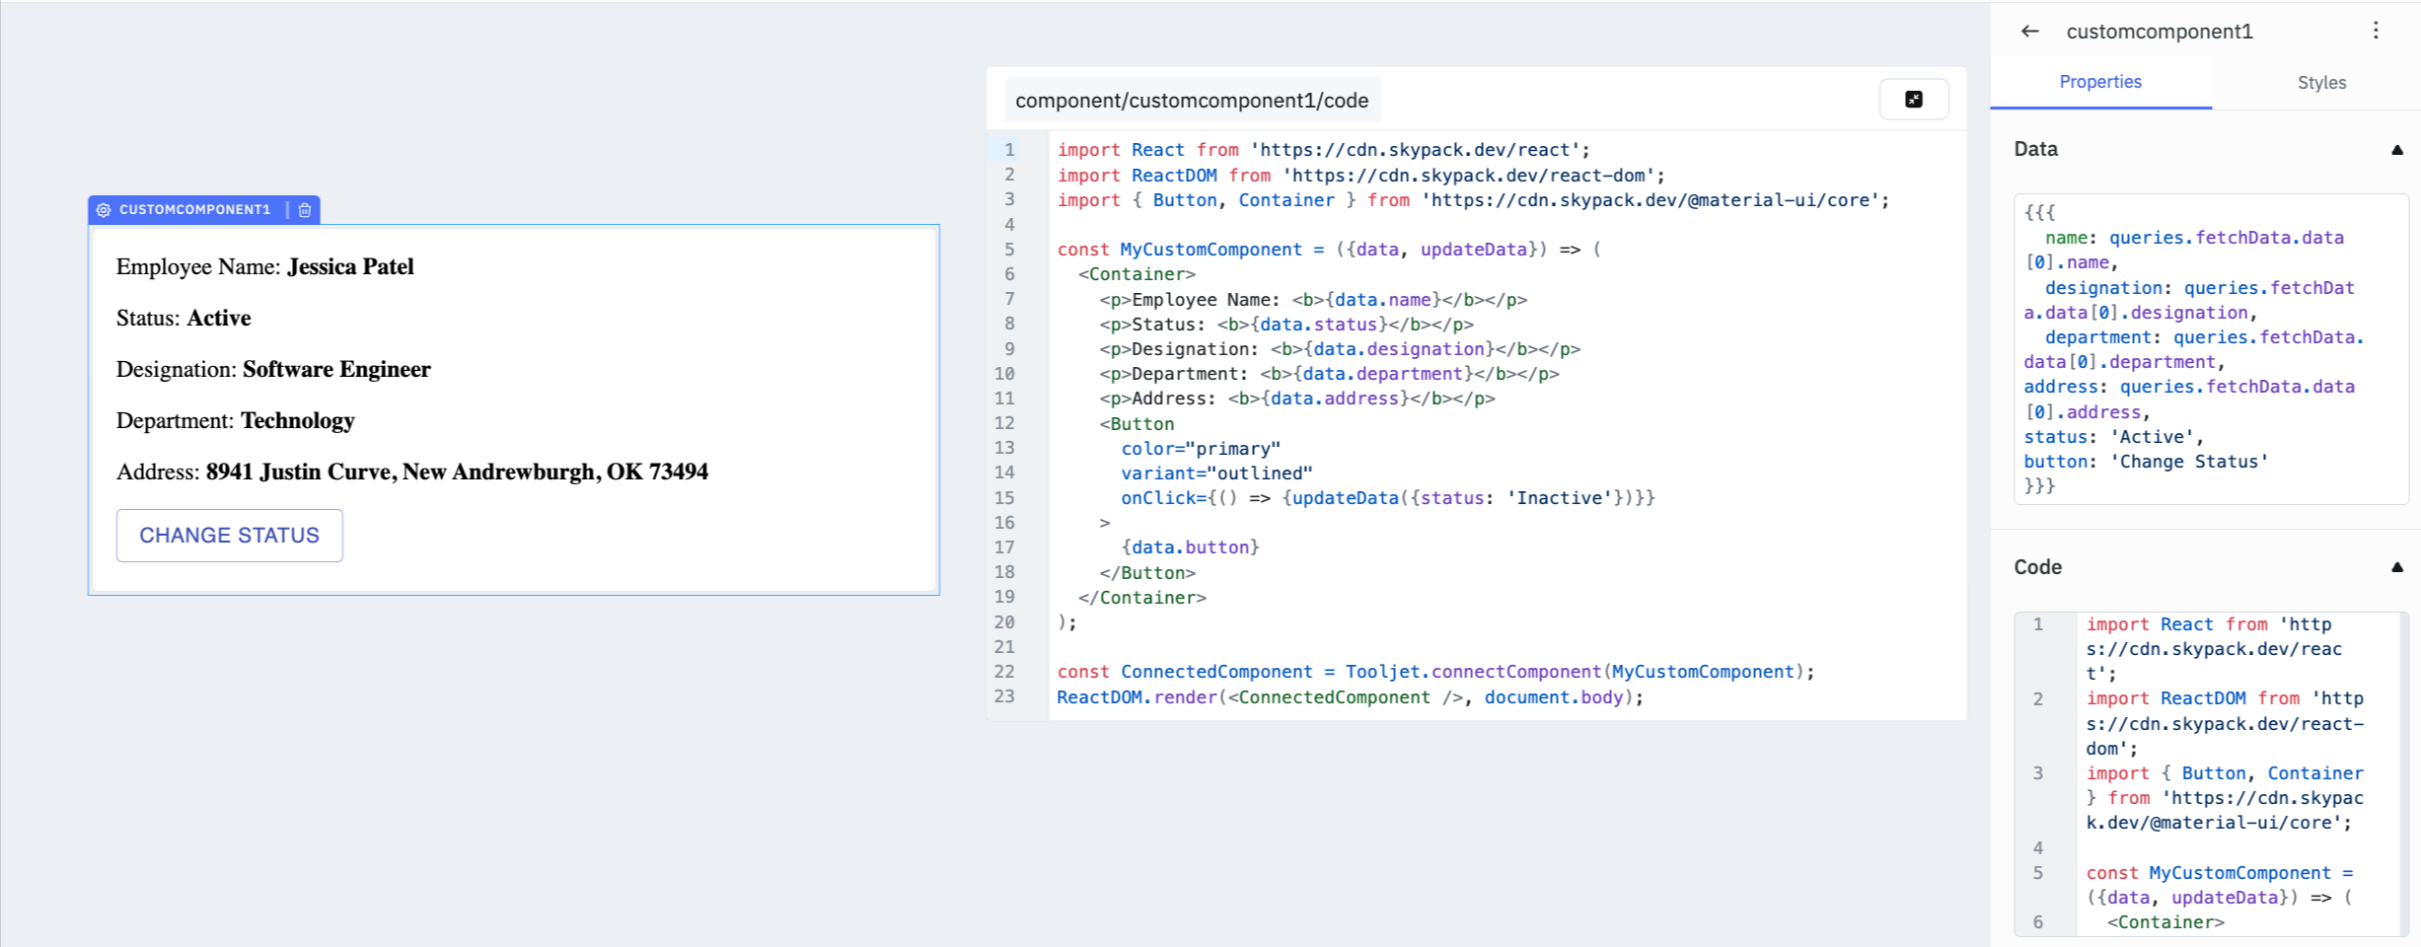Click the customcomponent1 name field
2421x947 pixels.
tap(2159, 32)
